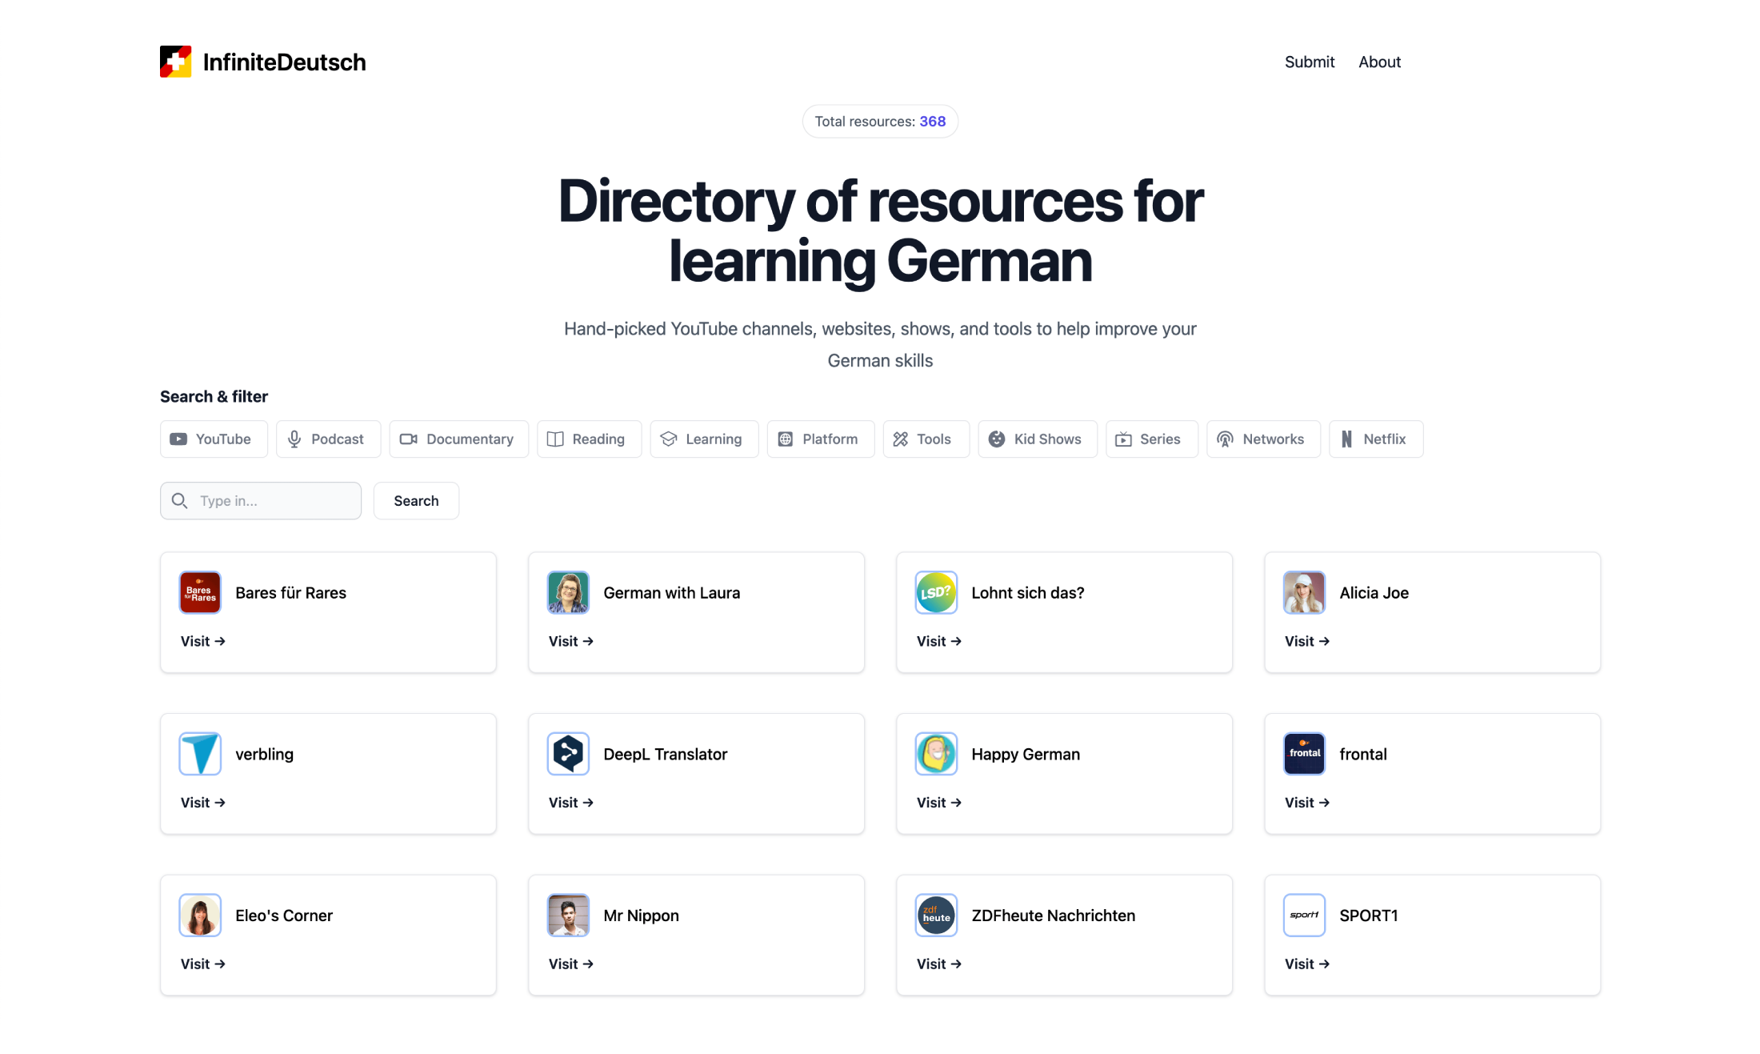Filter by Reading category
1760x1054 pixels.
point(589,439)
